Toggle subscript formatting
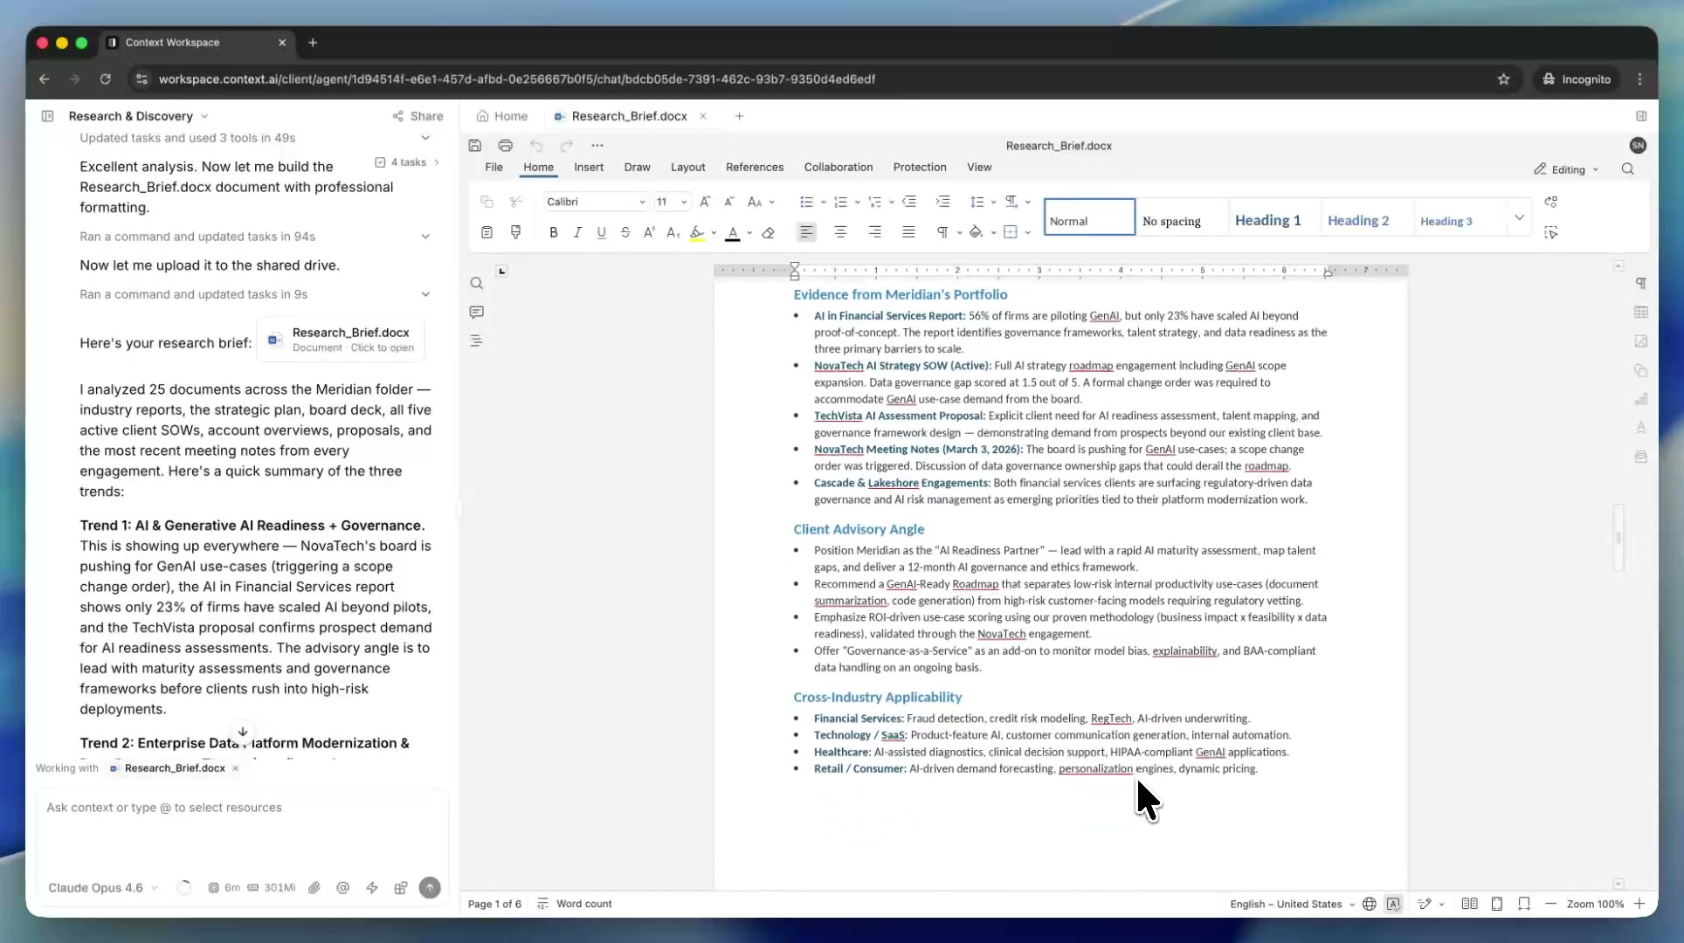 point(673,232)
